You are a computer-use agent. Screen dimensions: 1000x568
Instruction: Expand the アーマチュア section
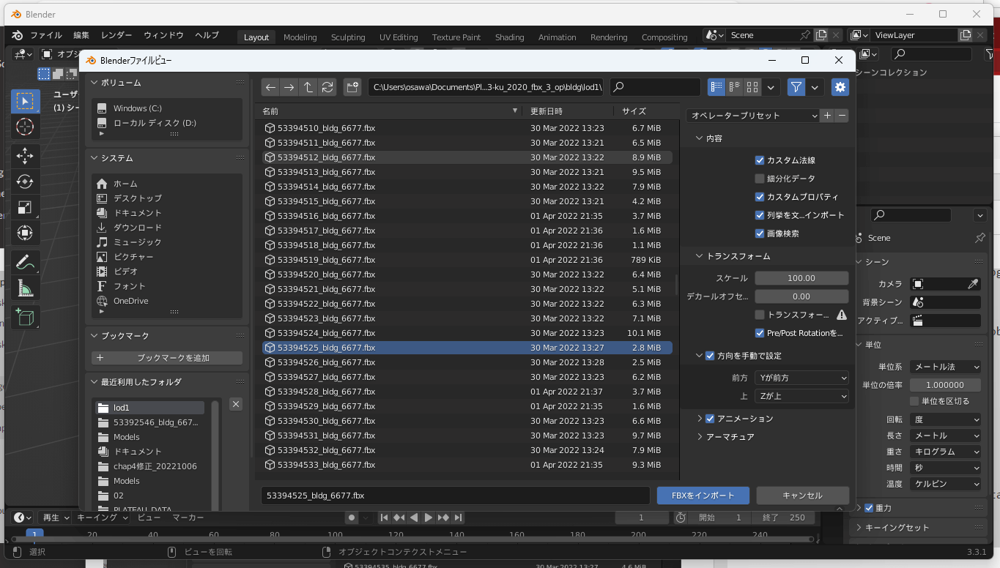pyautogui.click(x=700, y=437)
